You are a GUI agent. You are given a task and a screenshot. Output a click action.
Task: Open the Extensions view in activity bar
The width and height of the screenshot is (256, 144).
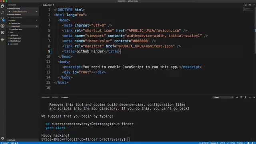coord(2,32)
